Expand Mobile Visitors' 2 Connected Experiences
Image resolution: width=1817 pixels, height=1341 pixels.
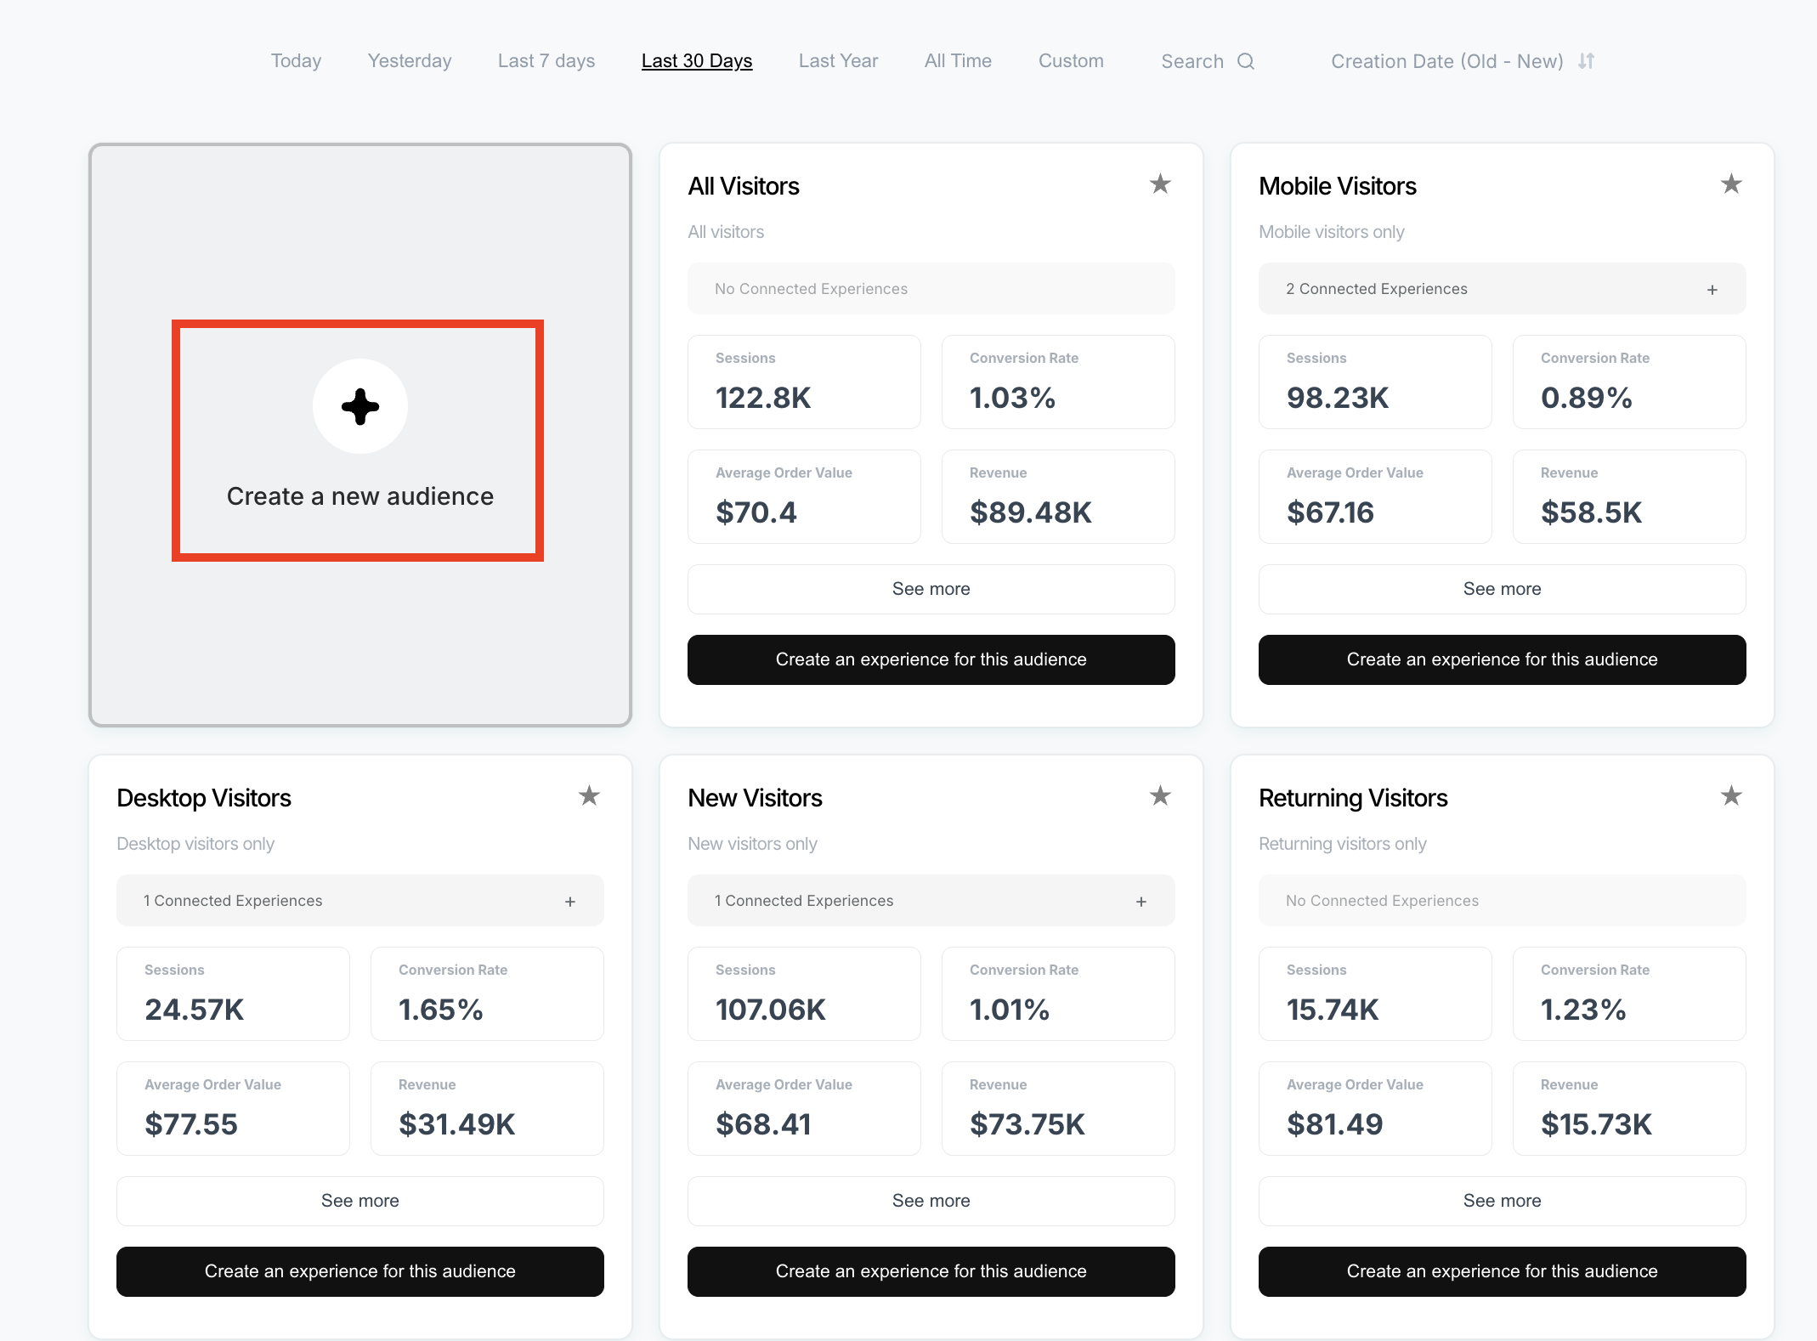[x=1712, y=290]
